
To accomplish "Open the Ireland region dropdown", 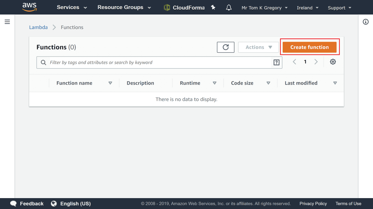I will pos(307,8).
